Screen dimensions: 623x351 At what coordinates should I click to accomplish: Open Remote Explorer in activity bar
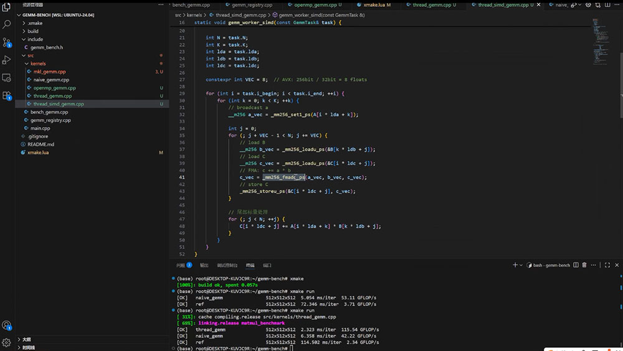click(6, 77)
